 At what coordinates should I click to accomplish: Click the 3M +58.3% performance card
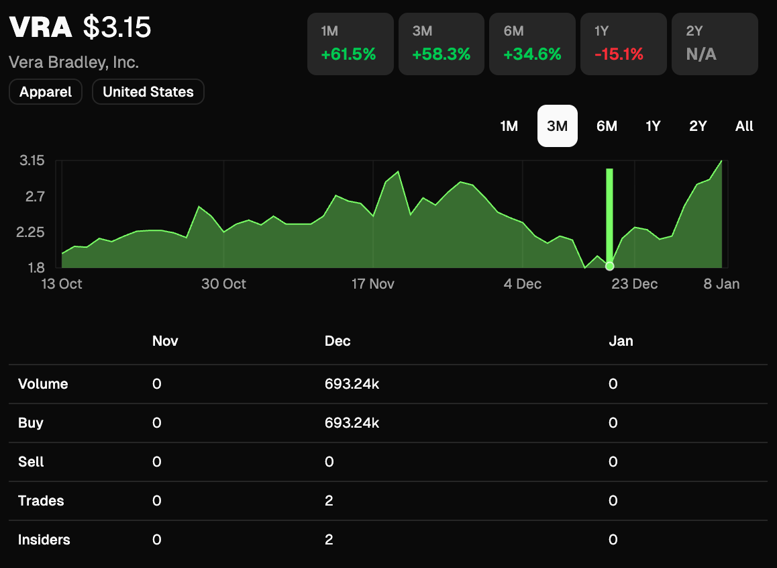pyautogui.click(x=442, y=44)
